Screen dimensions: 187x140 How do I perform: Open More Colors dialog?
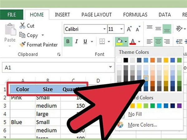(x=142, y=125)
